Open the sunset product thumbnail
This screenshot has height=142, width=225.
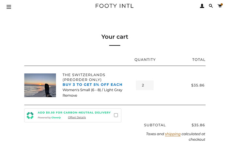[x=40, y=85]
